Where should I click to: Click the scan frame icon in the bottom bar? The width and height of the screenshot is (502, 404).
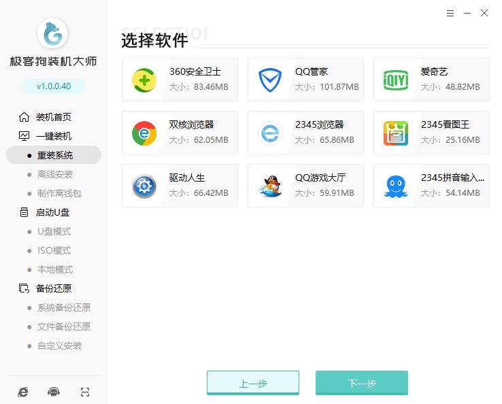tap(85, 392)
